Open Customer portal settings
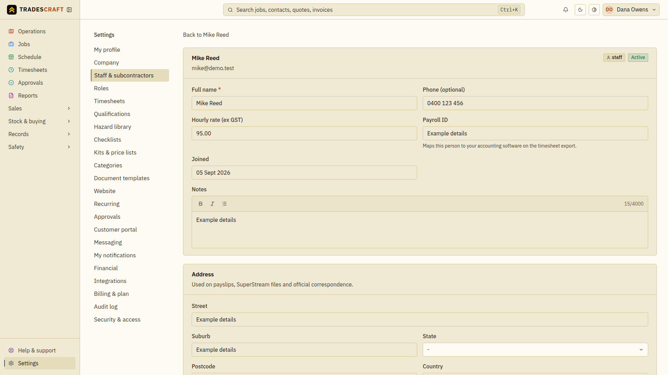668x375 pixels. click(130, 230)
